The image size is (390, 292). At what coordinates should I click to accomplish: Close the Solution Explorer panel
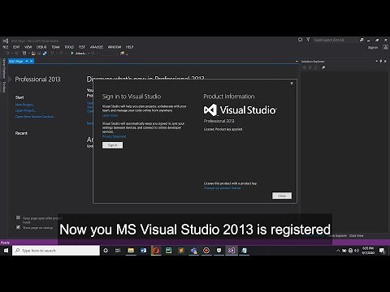click(x=385, y=62)
